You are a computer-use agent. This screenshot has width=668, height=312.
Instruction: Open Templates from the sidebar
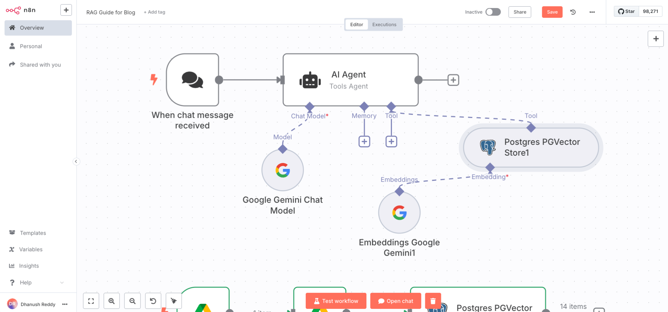tap(33, 233)
